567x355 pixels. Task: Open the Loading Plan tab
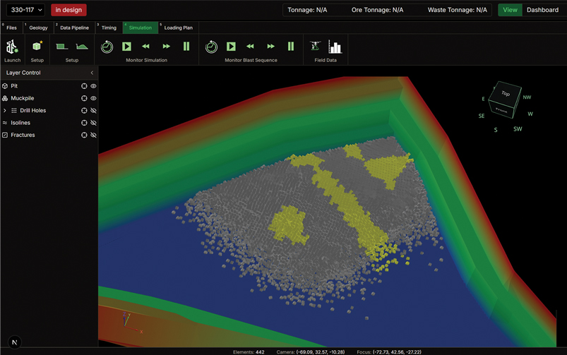click(x=178, y=28)
